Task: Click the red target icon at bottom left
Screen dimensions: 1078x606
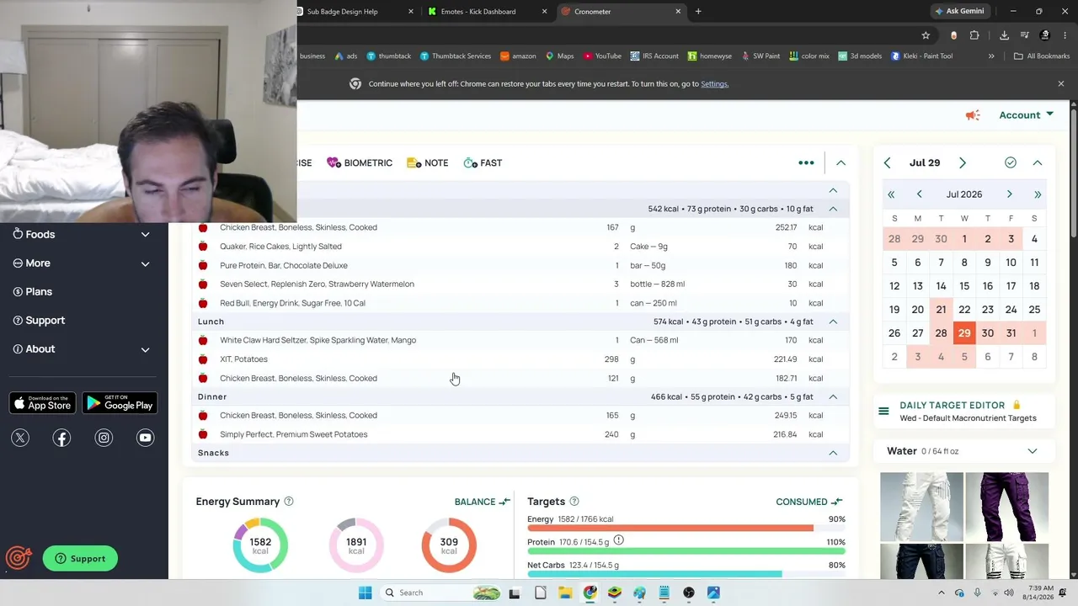Action: [x=19, y=558]
